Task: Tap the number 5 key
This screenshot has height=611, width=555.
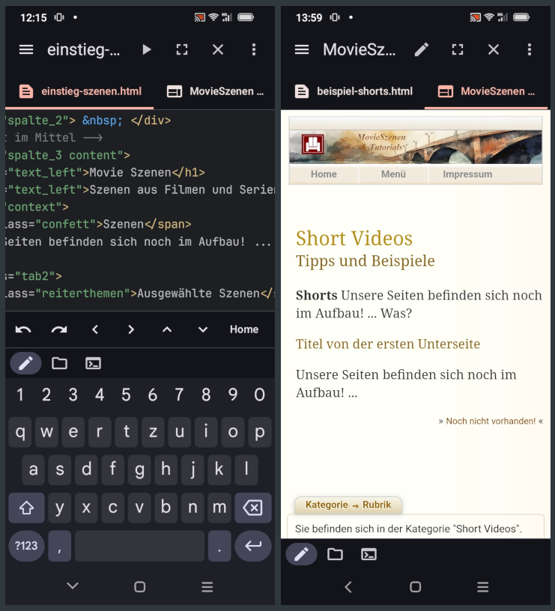Action: tap(126, 395)
